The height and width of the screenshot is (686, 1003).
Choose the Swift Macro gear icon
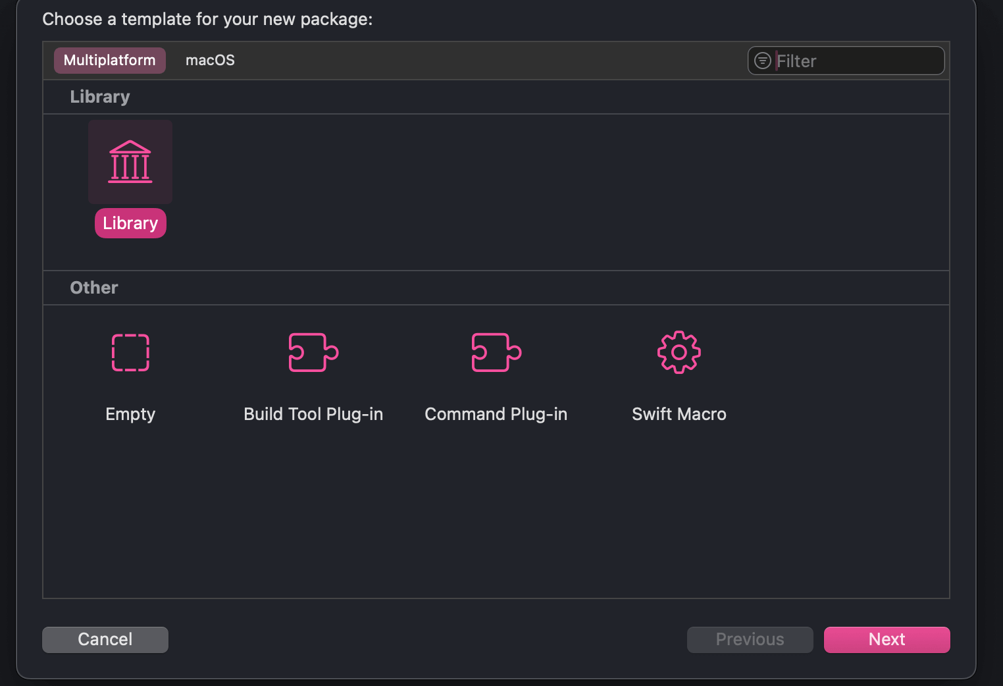679,353
